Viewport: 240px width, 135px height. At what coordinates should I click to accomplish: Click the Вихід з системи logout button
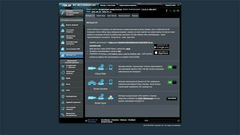tap(108, 5)
